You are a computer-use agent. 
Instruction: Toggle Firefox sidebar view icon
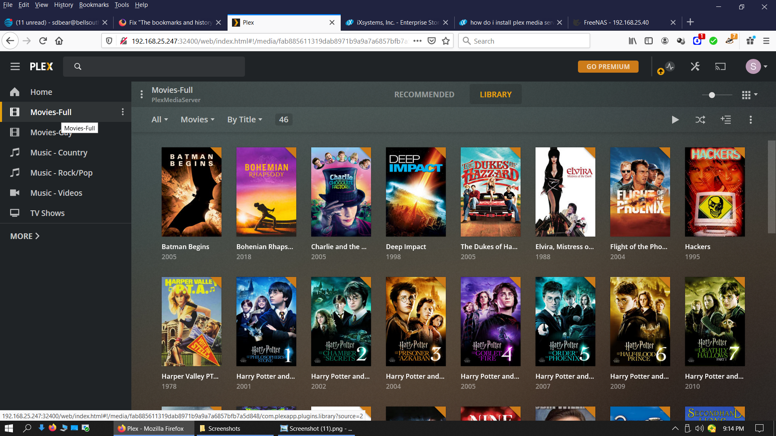coord(649,41)
